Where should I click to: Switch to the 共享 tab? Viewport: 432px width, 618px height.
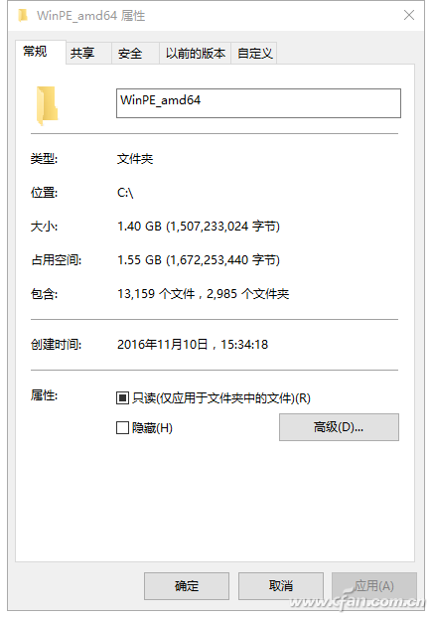point(82,54)
